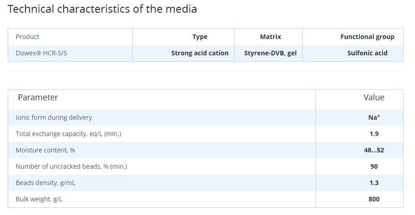This screenshot has width=415, height=215.
Task: Select the 'Total exchange capacity' row label
Action: pyautogui.click(x=69, y=134)
